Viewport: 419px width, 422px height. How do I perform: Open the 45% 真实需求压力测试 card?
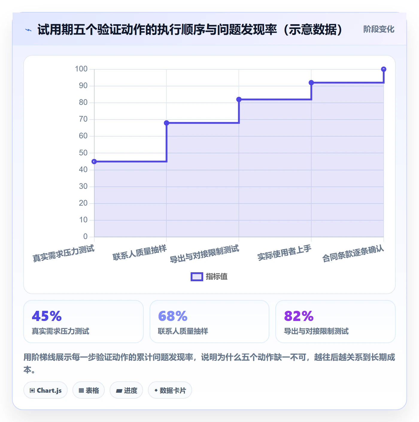coord(84,322)
